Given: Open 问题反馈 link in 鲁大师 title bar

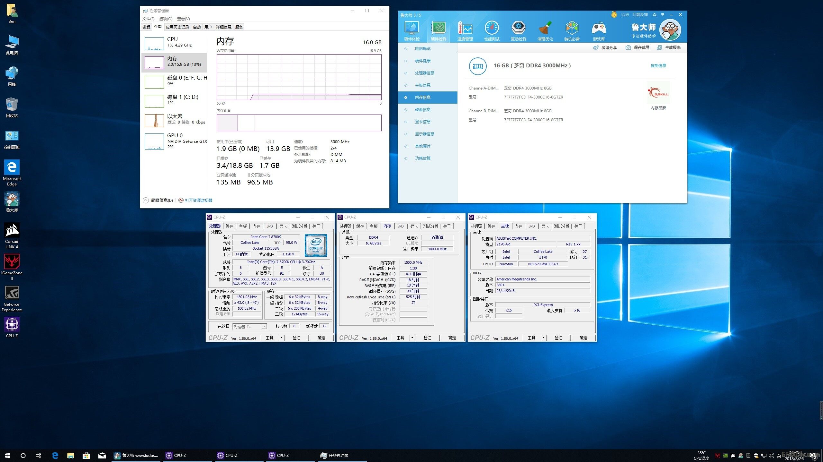Looking at the screenshot, I should click(640, 14).
